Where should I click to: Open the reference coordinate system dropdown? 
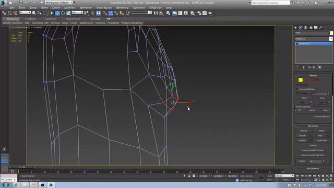pyautogui.click(x=77, y=13)
